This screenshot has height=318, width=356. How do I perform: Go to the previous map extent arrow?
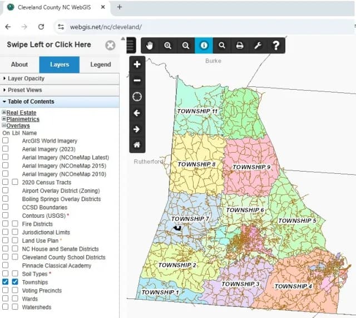[x=137, y=113]
